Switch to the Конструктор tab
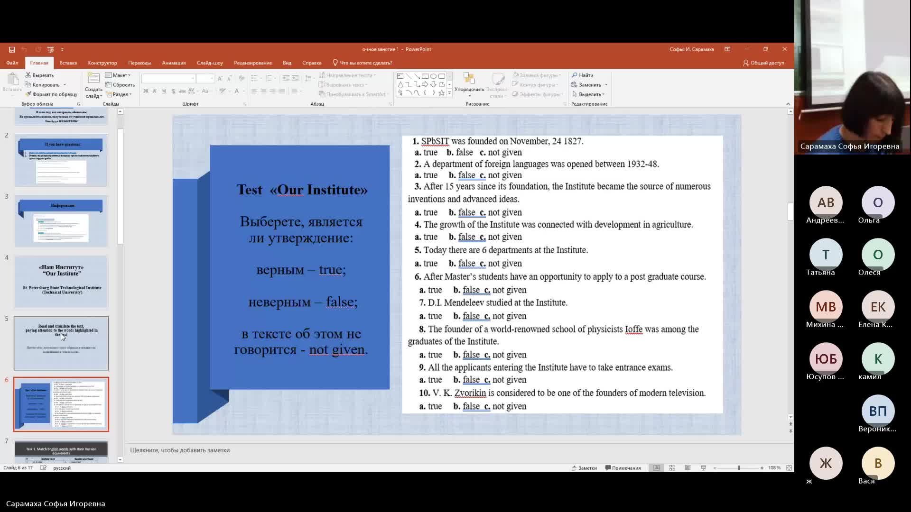Viewport: 911px width, 512px height. coord(102,63)
